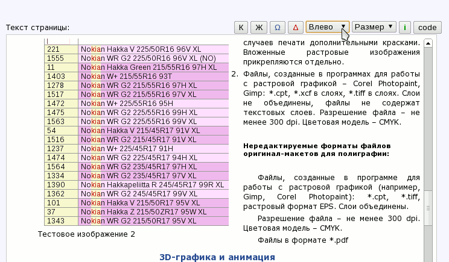The image size is (449, 262).
Task: Click the table image of Nokian tires
Action: click(x=136, y=132)
